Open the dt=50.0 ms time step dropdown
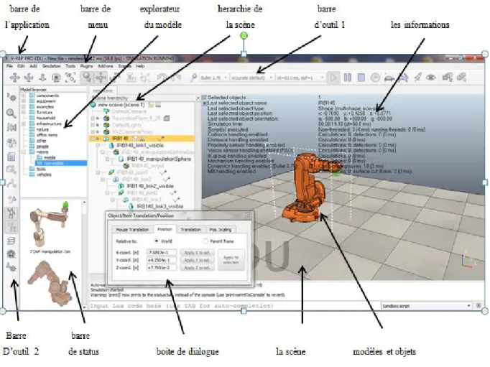 (300, 78)
